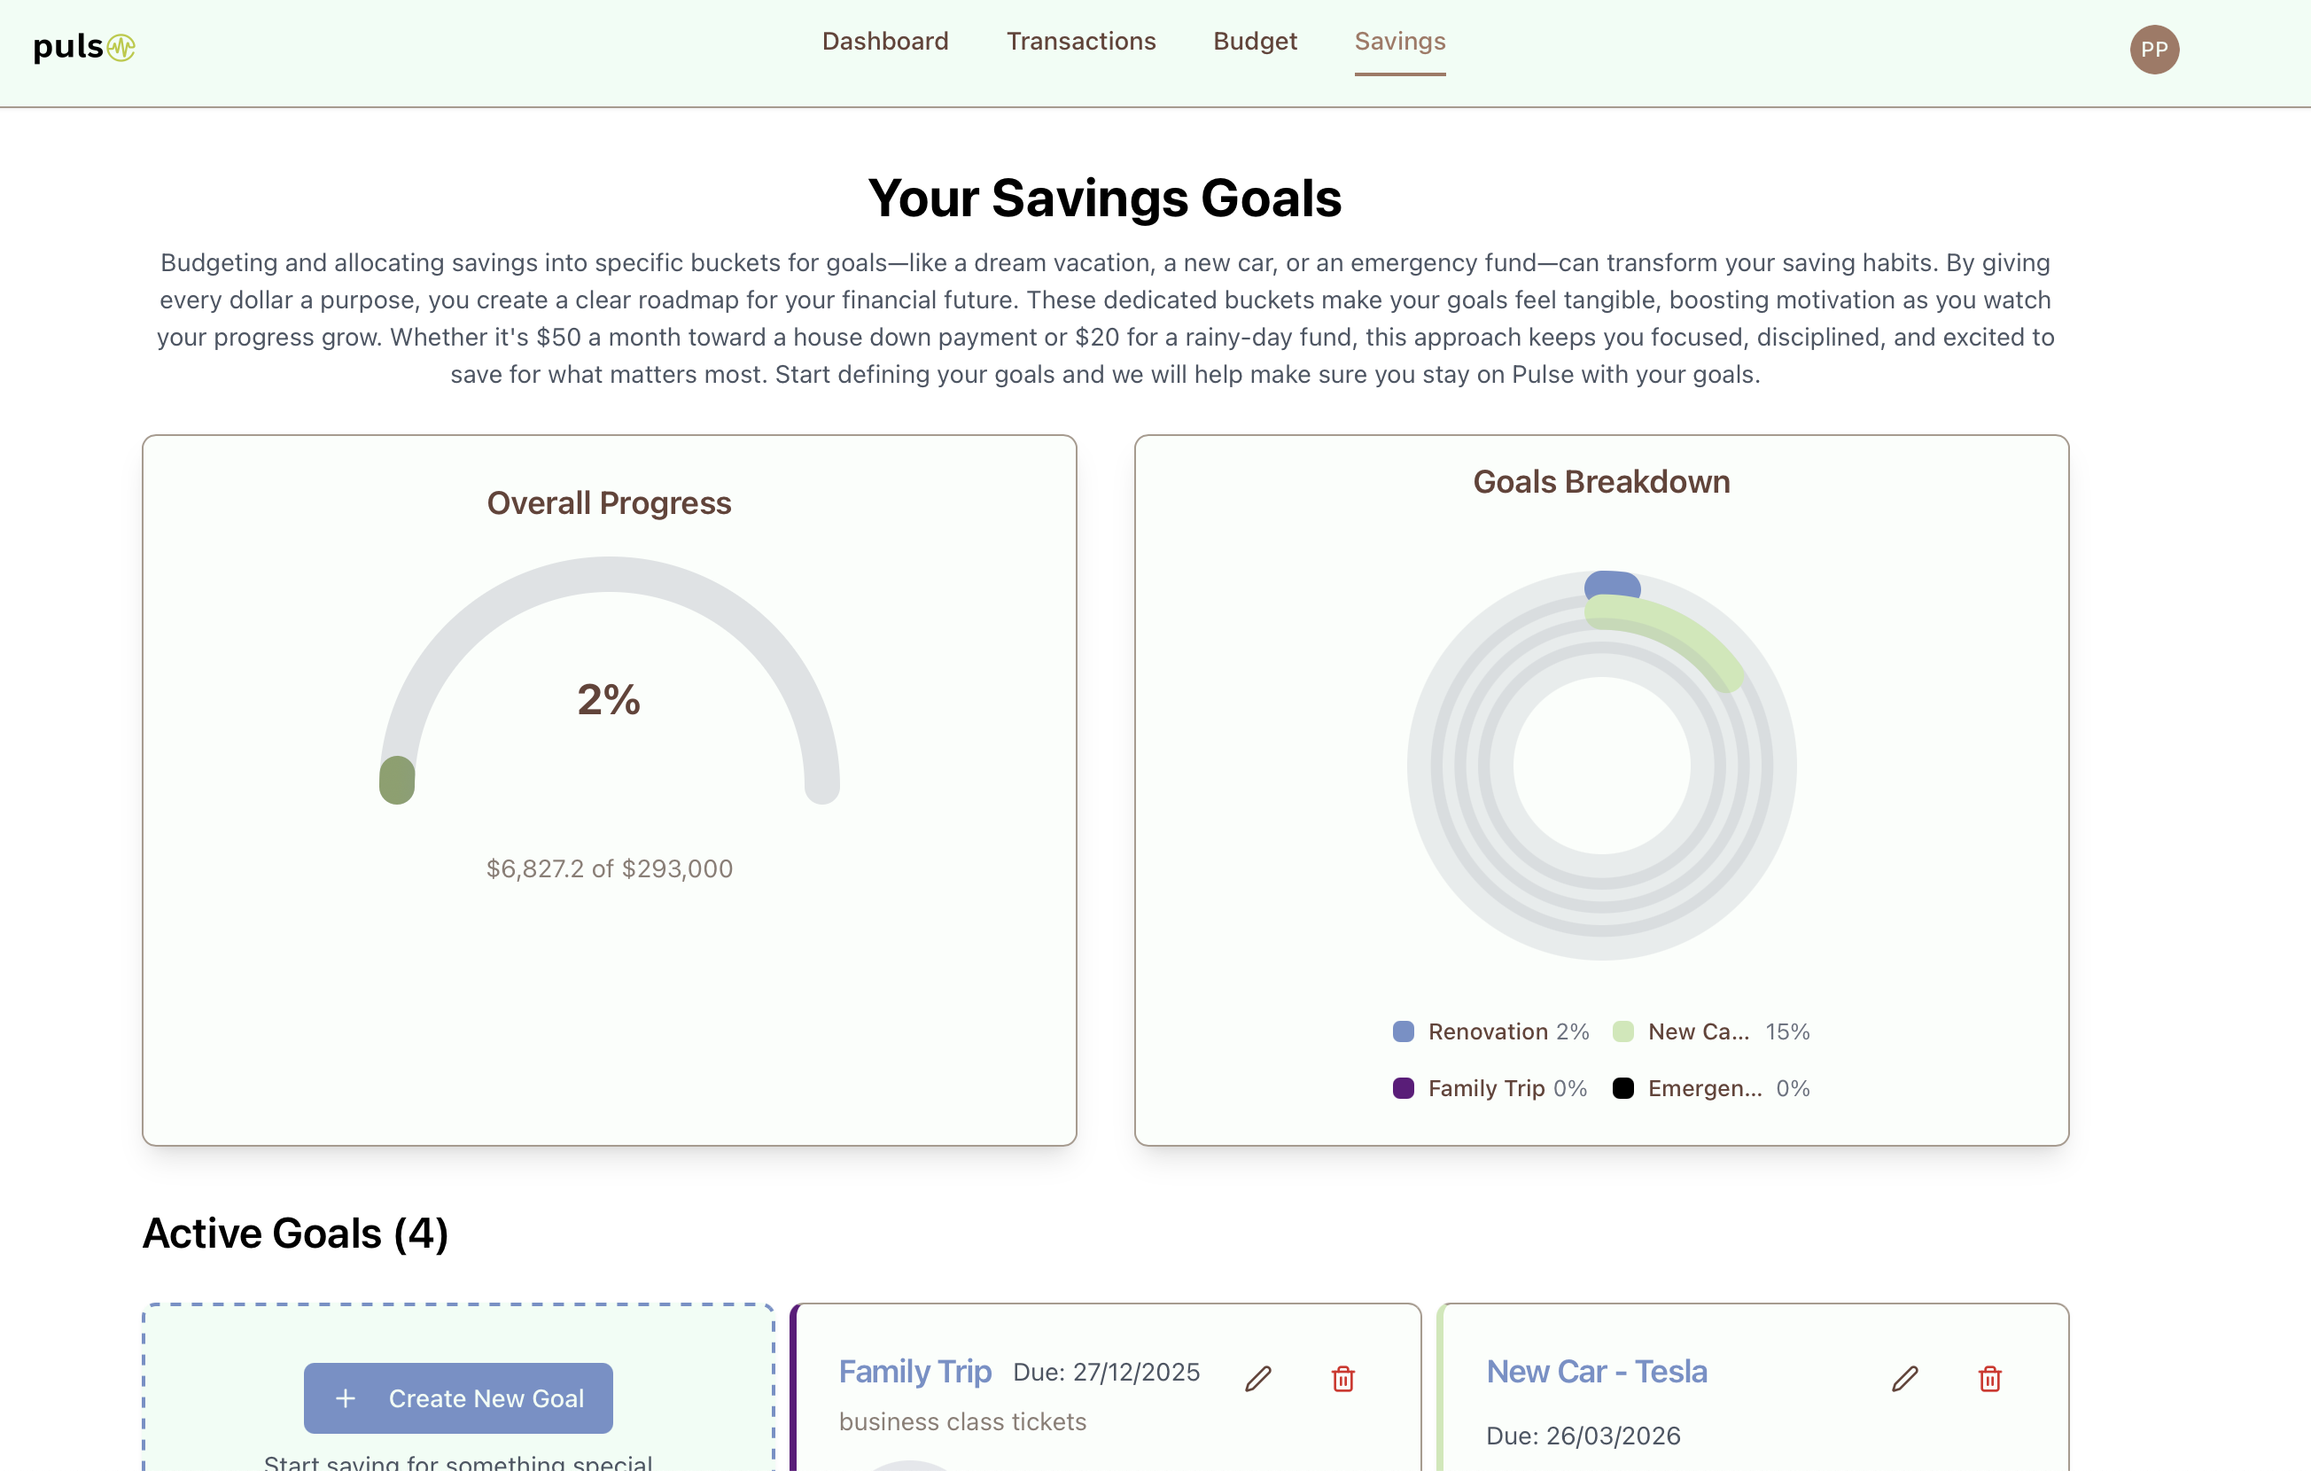The image size is (2311, 1471).
Task: Switch to the Budget tab
Action: point(1255,42)
